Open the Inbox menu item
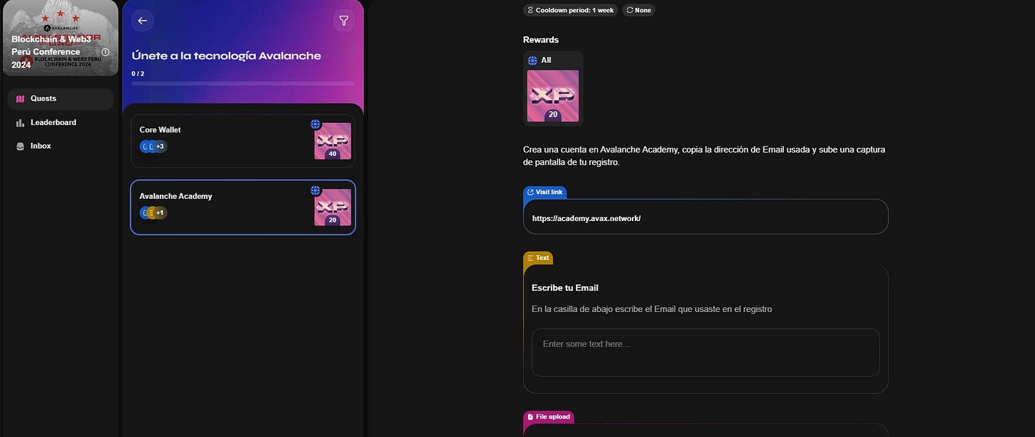Viewport: 1035px width, 437px height. tap(60, 146)
